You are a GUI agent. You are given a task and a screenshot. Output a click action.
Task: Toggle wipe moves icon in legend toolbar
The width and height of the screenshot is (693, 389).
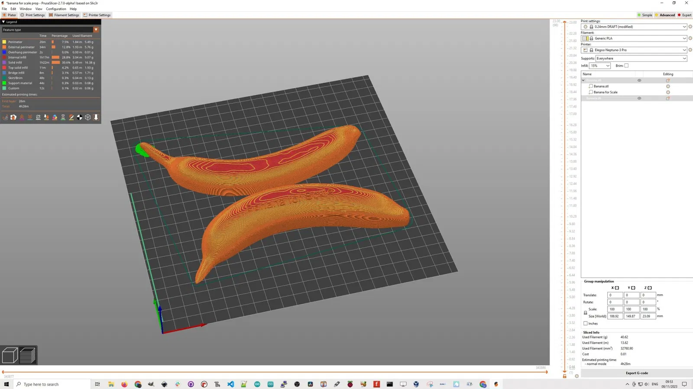[x=13, y=117]
